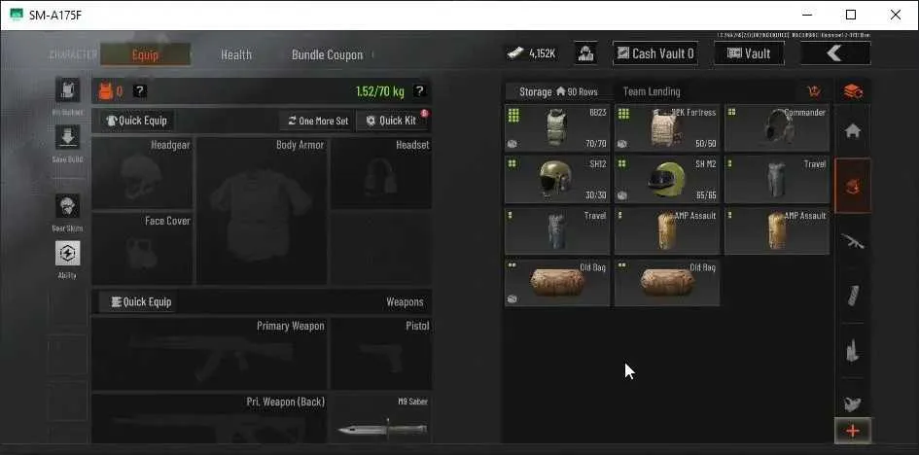Click the red plus icon in sidebar
The width and height of the screenshot is (919, 455).
[853, 431]
